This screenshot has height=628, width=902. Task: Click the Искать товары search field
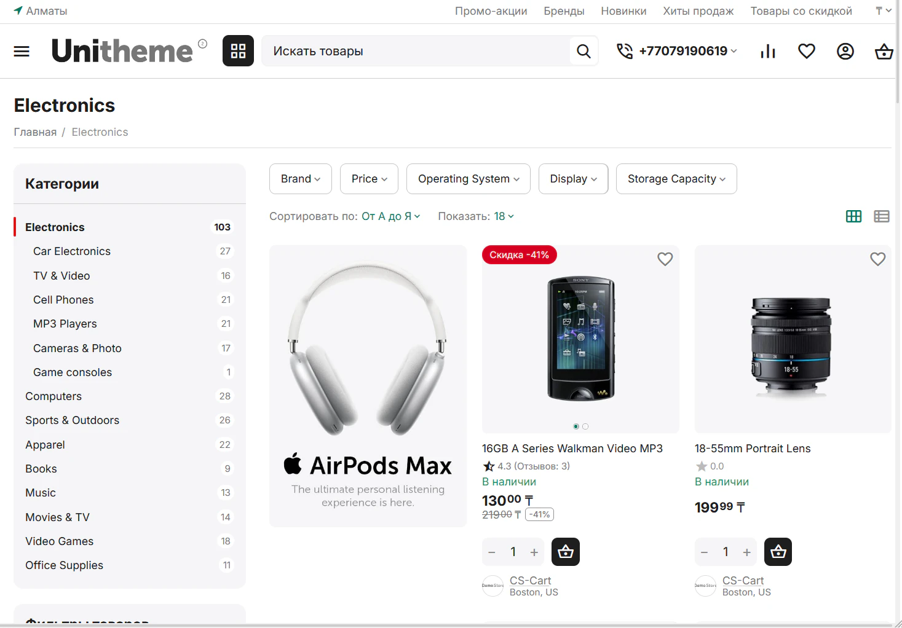(x=416, y=51)
